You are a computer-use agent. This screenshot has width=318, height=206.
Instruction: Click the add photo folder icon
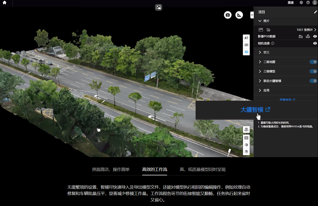point(268,30)
